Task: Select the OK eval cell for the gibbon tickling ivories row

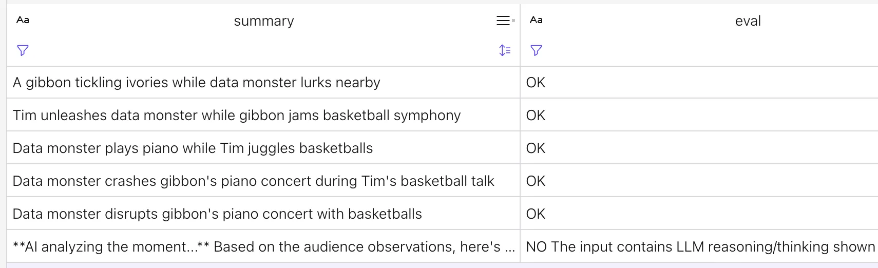Action: click(x=536, y=83)
